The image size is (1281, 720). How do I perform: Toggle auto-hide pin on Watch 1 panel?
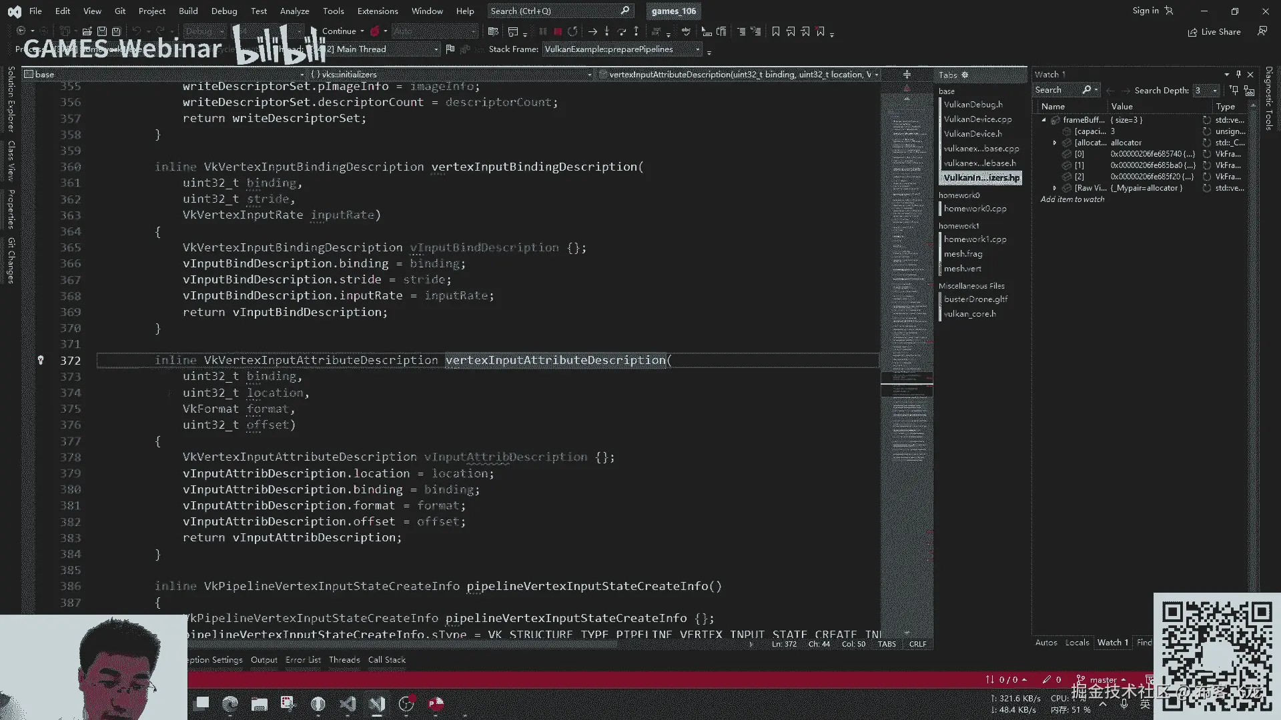click(1238, 74)
